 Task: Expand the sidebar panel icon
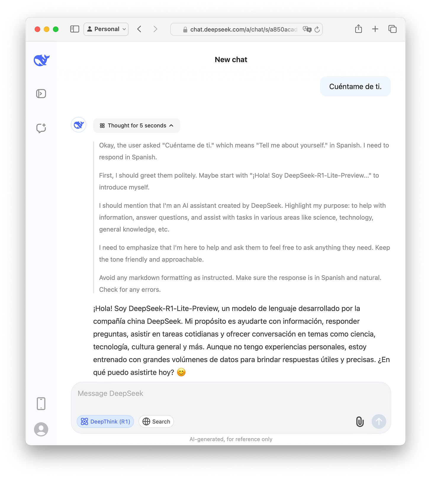[x=41, y=94]
